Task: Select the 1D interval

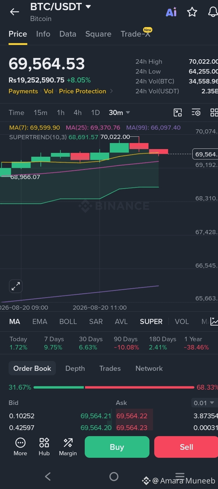Action: tap(96, 112)
